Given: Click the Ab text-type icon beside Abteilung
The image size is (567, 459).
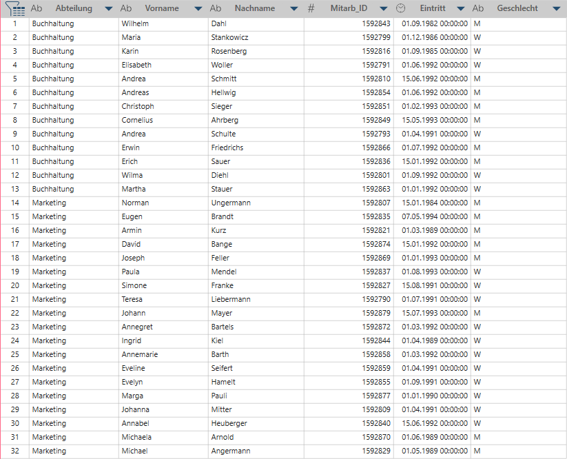Looking at the screenshot, I should tap(36, 8).
